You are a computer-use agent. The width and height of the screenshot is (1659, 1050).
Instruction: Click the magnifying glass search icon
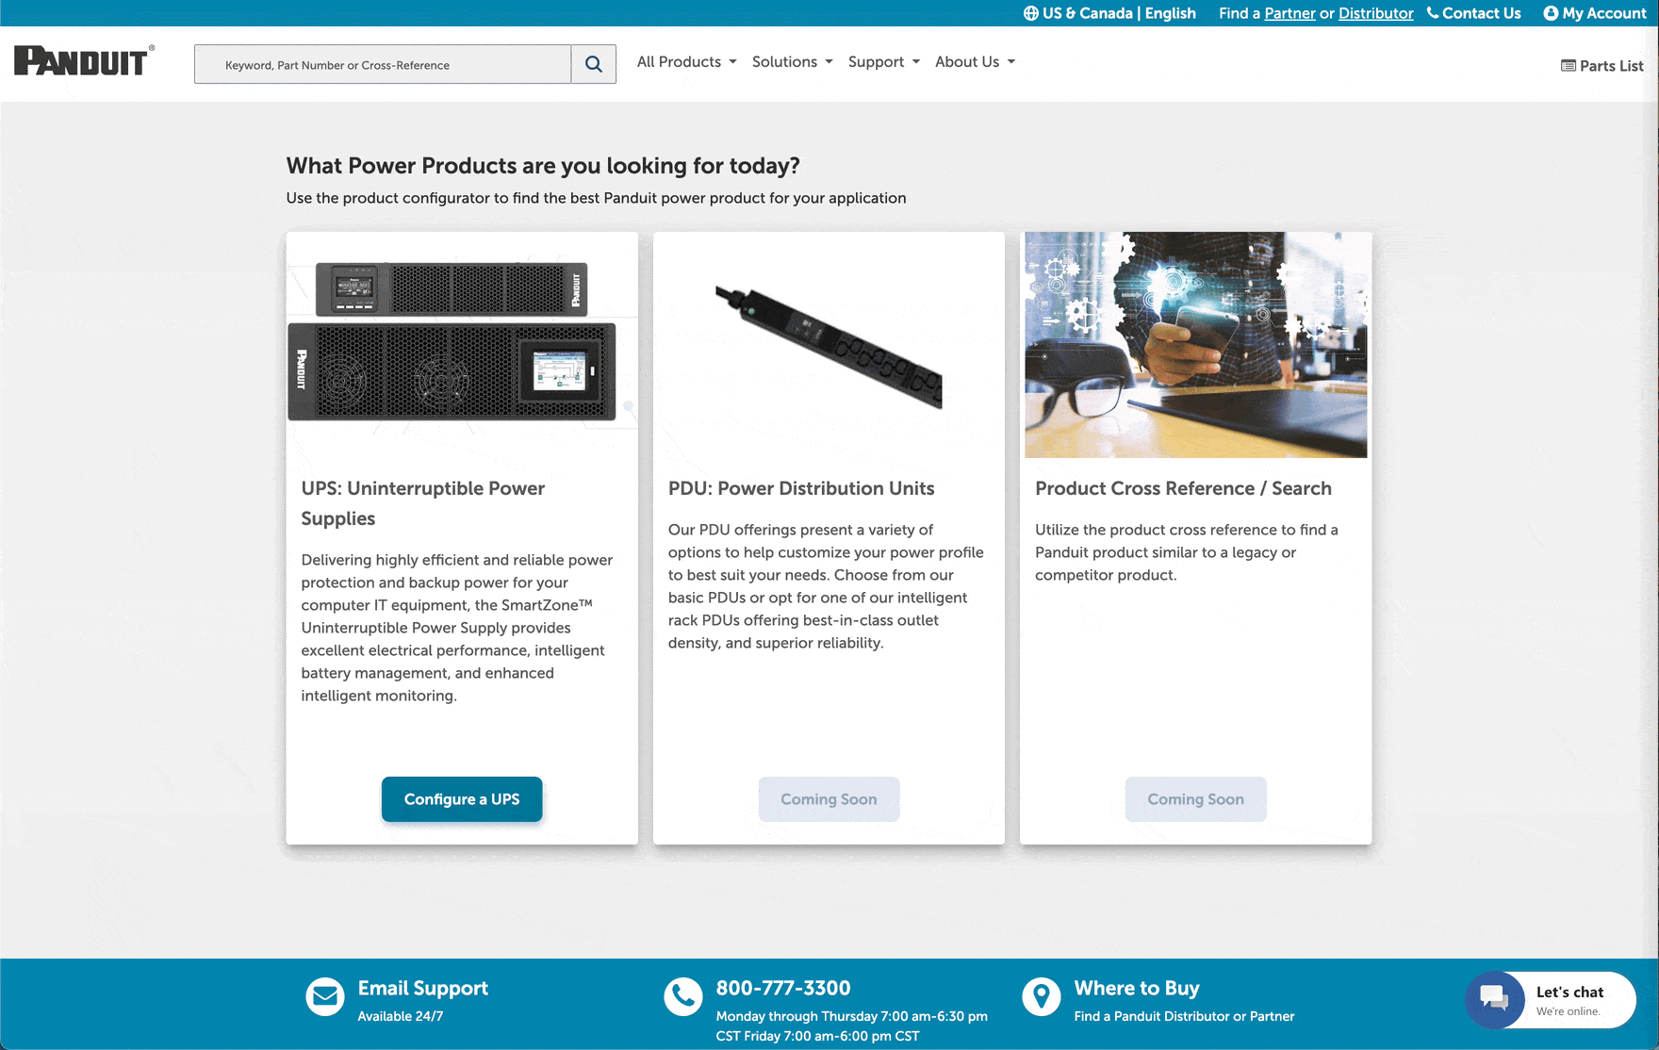[x=594, y=64]
